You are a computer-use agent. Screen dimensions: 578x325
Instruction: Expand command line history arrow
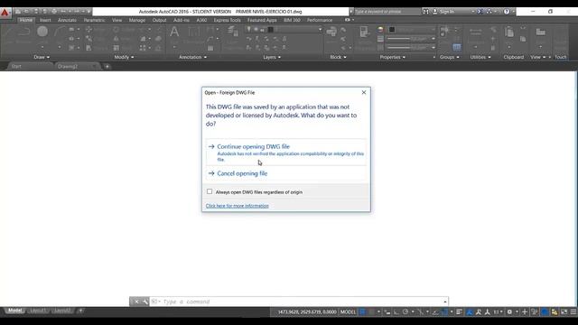point(445,302)
